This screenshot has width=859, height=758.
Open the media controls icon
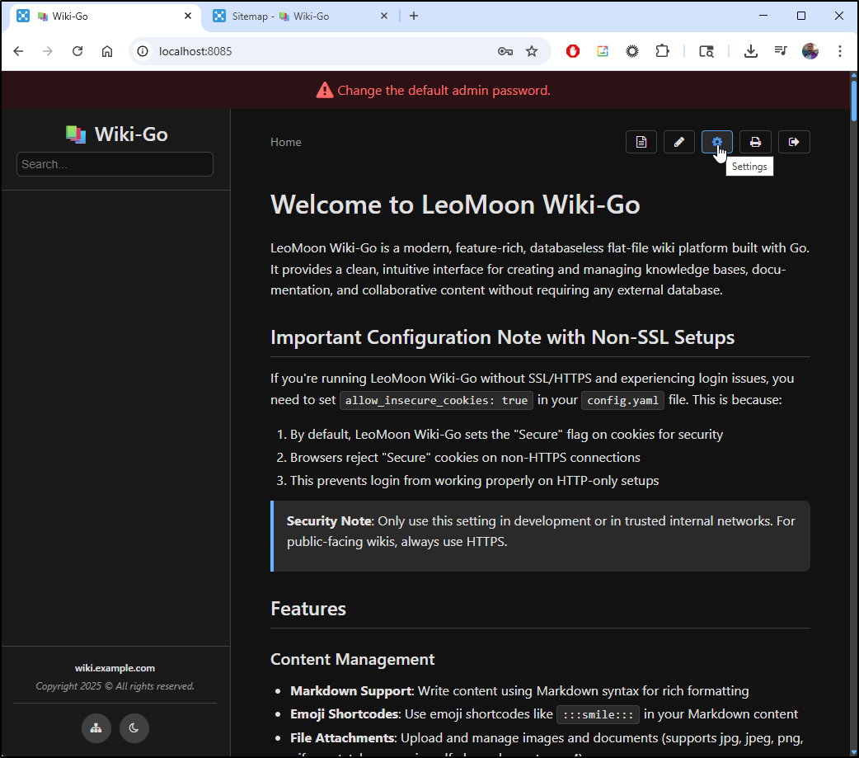pyautogui.click(x=781, y=51)
